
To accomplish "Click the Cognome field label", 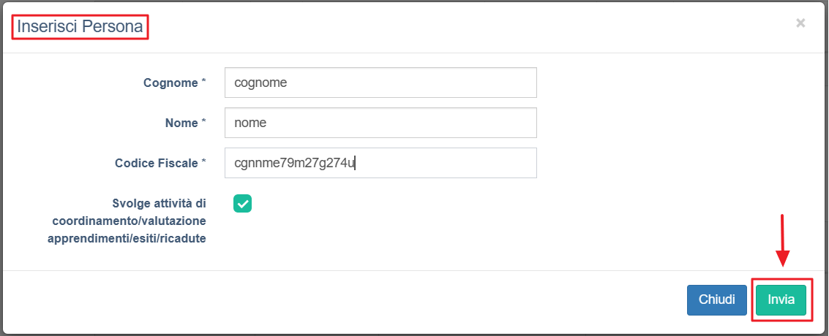I will [170, 83].
